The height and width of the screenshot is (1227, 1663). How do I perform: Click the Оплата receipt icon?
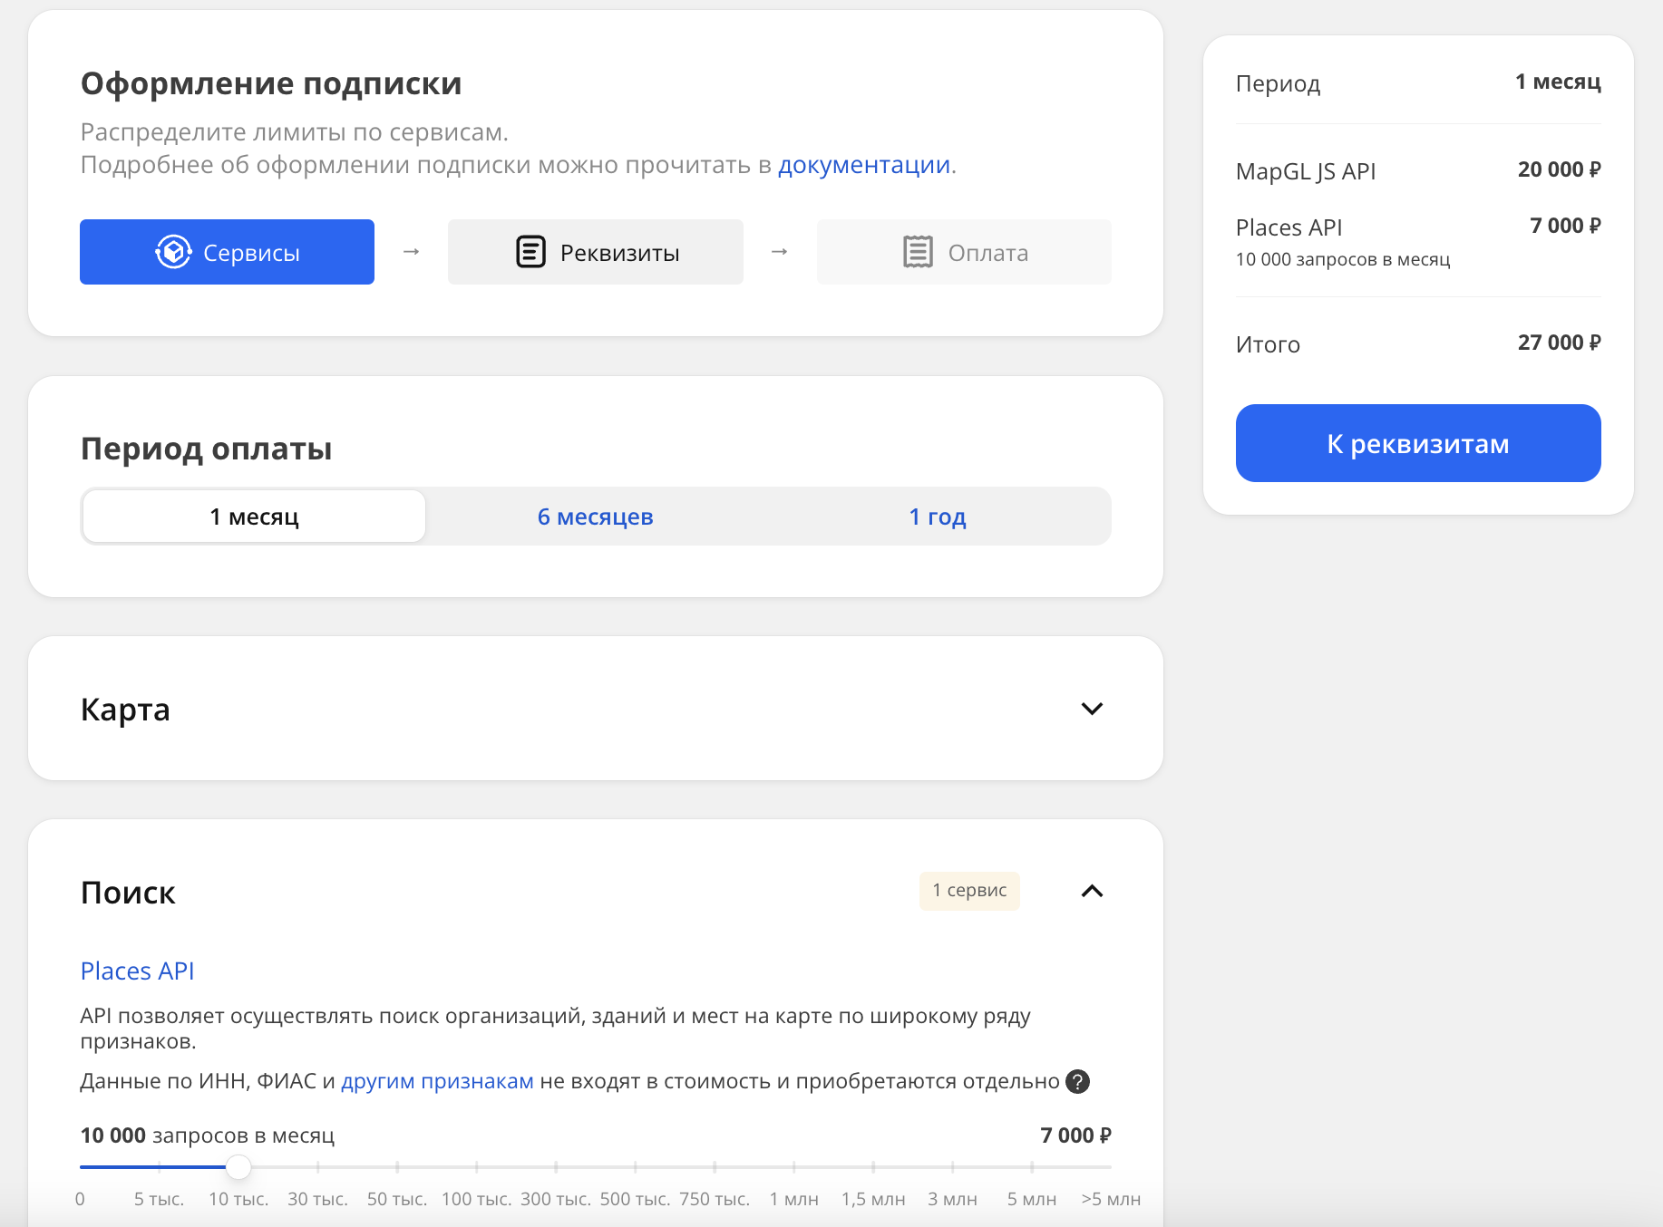pyautogui.click(x=917, y=252)
